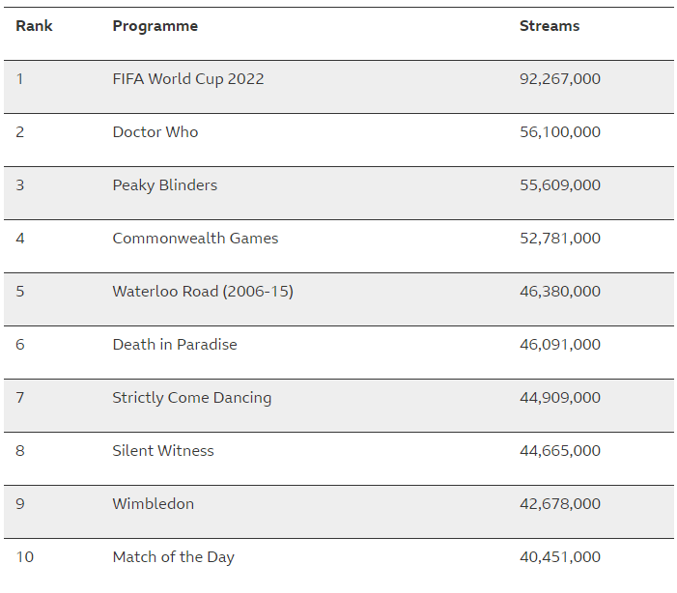Click the Doctor Who programme name
Viewport: 677px width, 593px height.
(x=155, y=132)
